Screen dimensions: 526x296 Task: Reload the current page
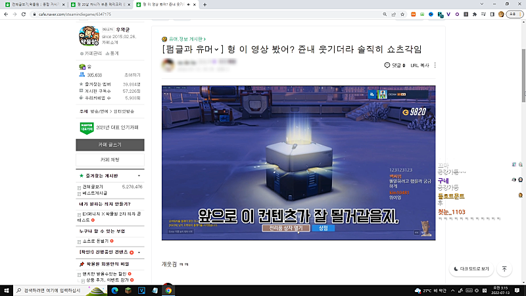24,14
